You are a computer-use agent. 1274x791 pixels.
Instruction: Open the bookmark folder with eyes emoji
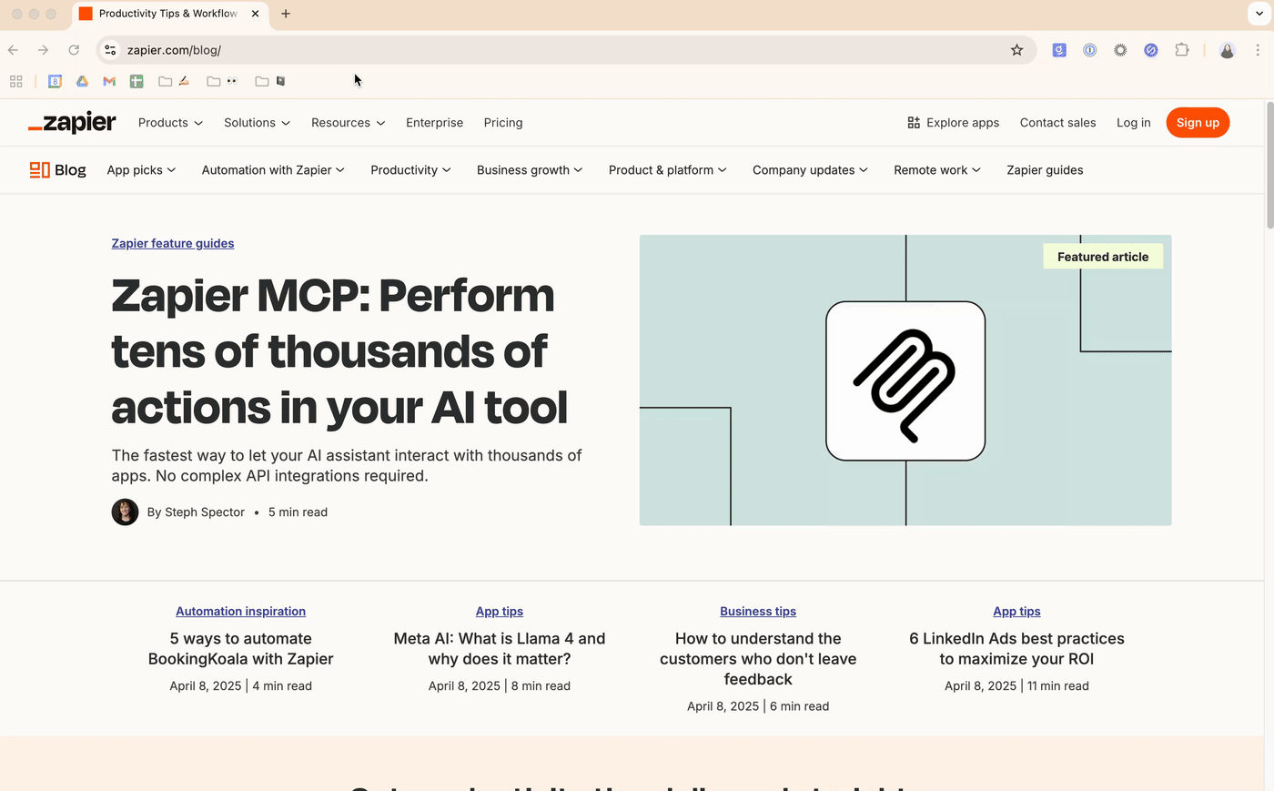tap(222, 81)
